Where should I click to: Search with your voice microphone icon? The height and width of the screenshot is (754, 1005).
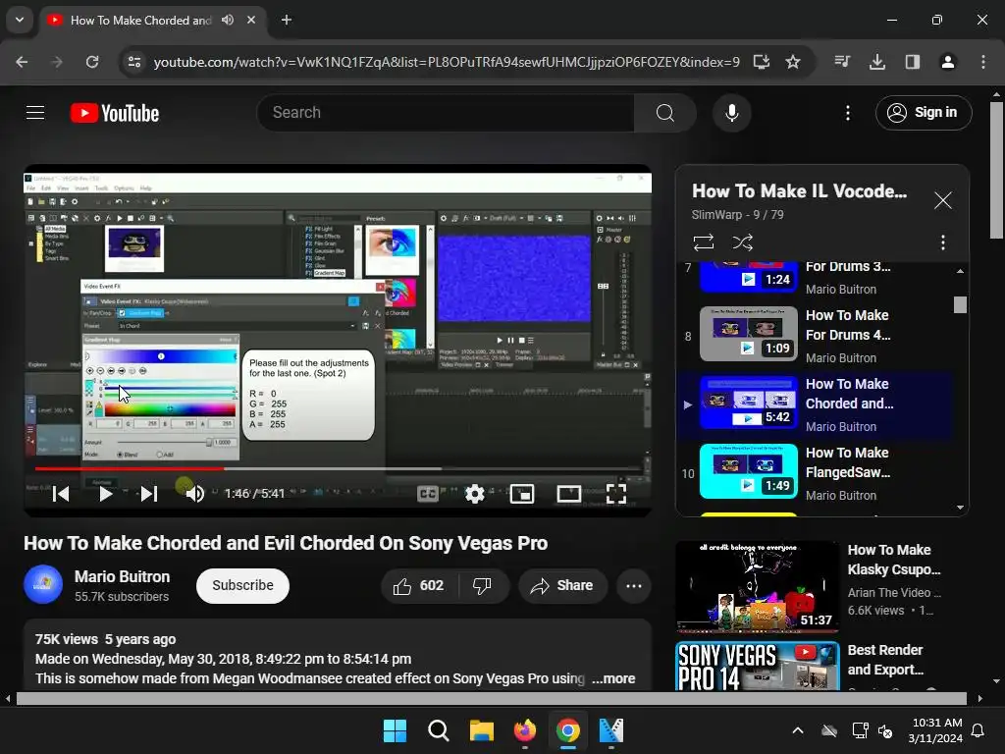[731, 113]
